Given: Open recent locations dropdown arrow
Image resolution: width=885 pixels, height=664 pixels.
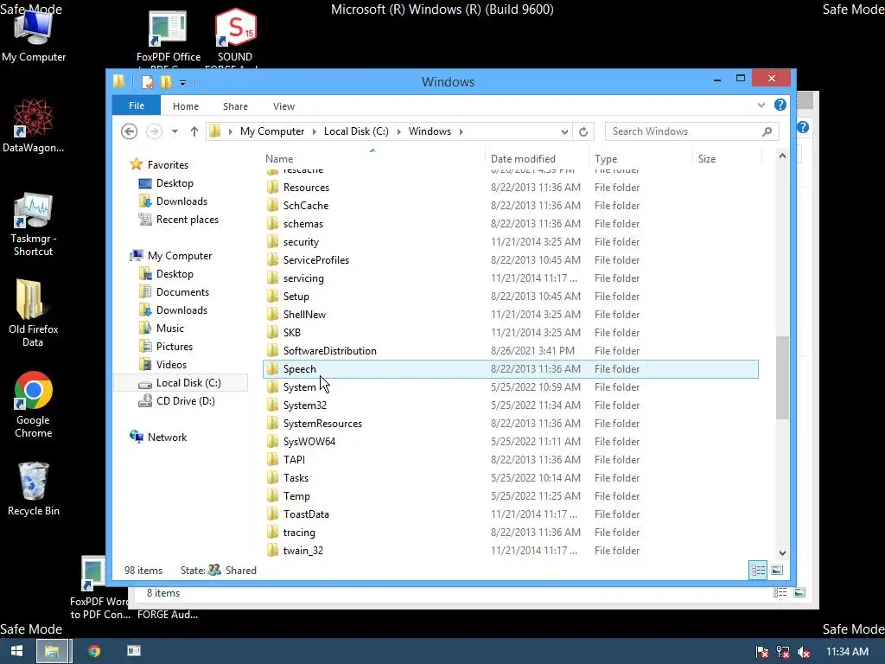Looking at the screenshot, I should pyautogui.click(x=175, y=131).
